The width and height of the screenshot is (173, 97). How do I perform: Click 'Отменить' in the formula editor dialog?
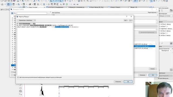[118, 82]
